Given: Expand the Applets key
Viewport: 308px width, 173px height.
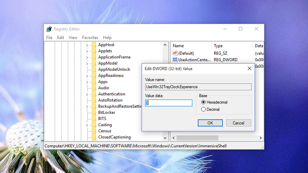Looking at the screenshot, I should pyautogui.click(x=87, y=52).
